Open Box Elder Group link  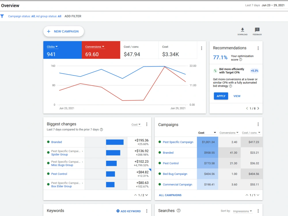(62, 186)
